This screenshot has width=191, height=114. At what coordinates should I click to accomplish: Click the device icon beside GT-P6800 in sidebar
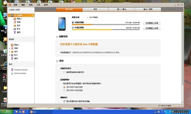pos(12,15)
